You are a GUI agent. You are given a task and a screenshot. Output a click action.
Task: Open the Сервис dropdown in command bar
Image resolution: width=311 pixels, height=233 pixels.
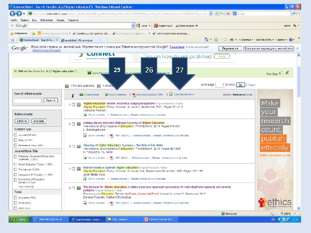click(282, 40)
